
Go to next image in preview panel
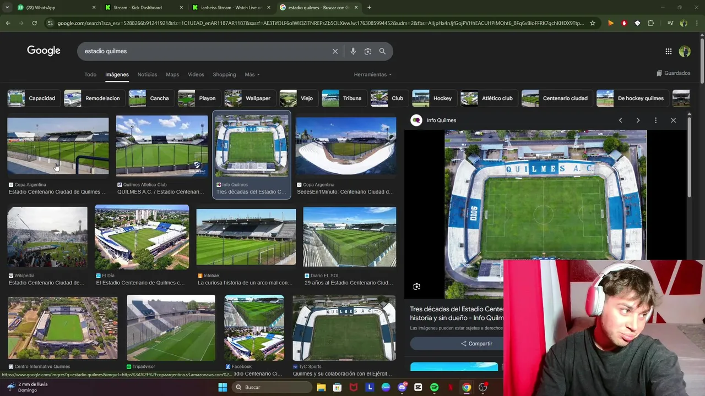[638, 120]
